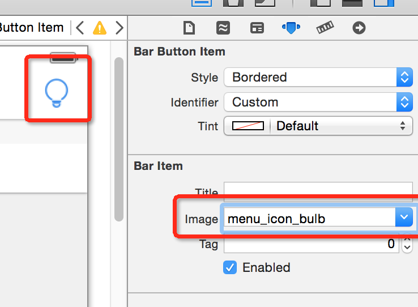The width and height of the screenshot is (418, 307).
Task: Click the Tag value field
Action: coord(312,244)
